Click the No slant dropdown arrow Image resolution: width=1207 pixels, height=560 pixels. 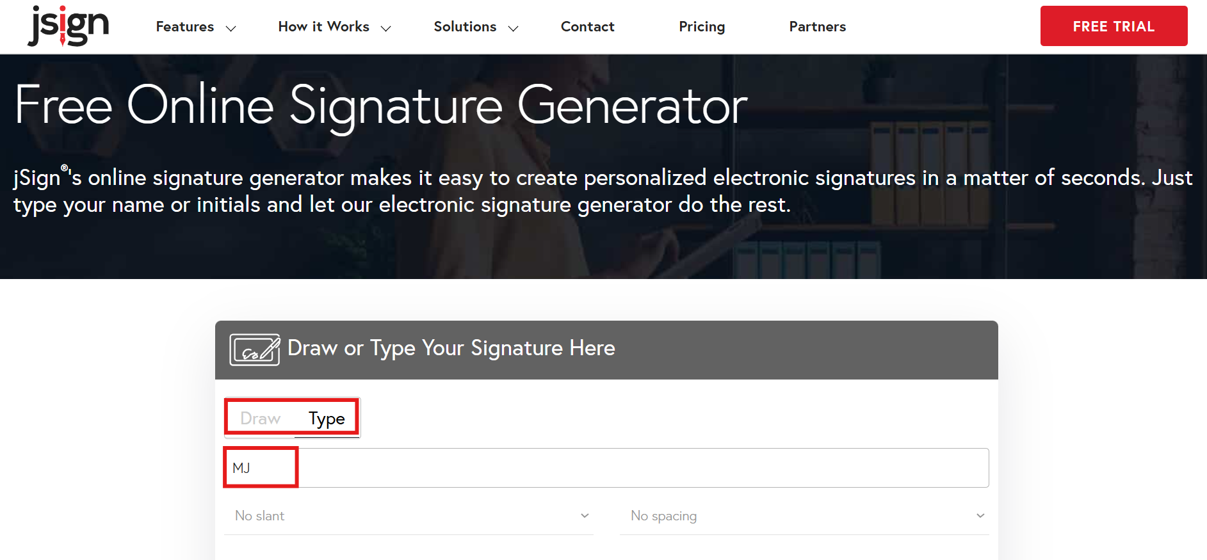(585, 516)
